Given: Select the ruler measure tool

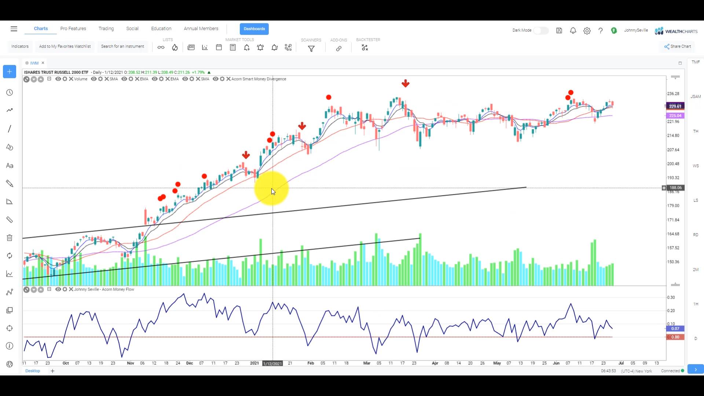Looking at the screenshot, I should [10, 220].
